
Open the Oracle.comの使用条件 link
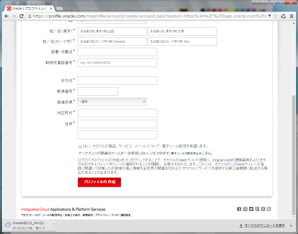point(231,160)
